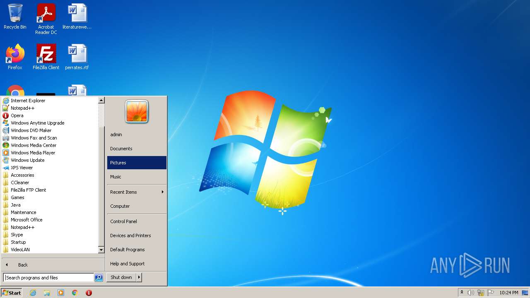Open the shut down options arrow
Screen dimensions: 530x298
click(x=139, y=277)
